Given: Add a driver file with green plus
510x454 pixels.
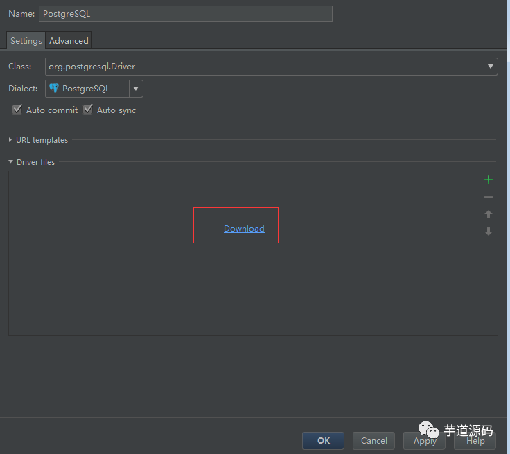Looking at the screenshot, I should 489,180.
